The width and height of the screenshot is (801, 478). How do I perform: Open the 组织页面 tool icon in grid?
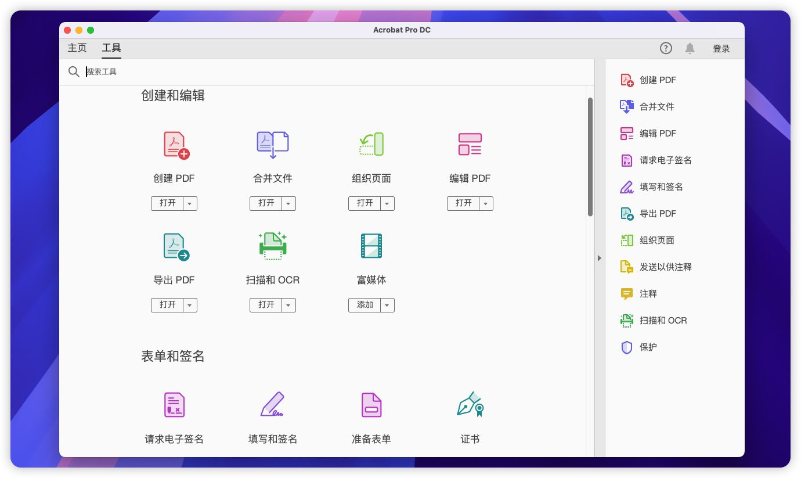click(x=371, y=144)
